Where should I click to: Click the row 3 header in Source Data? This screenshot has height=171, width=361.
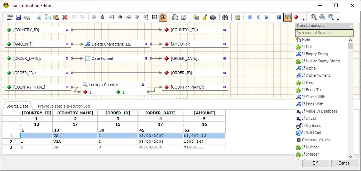(11, 147)
